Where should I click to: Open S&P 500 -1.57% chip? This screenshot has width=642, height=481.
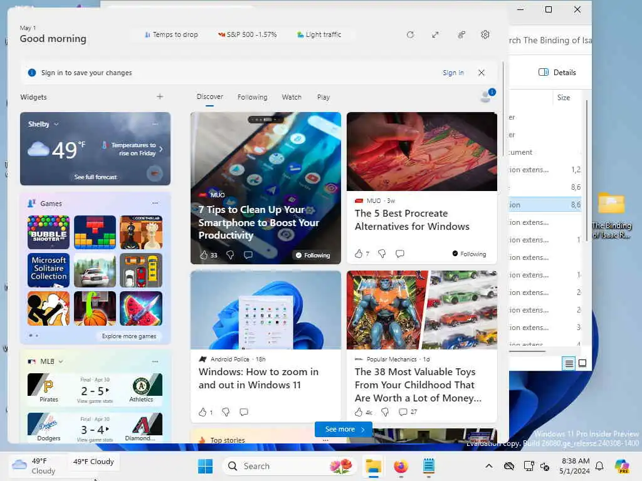[247, 35]
